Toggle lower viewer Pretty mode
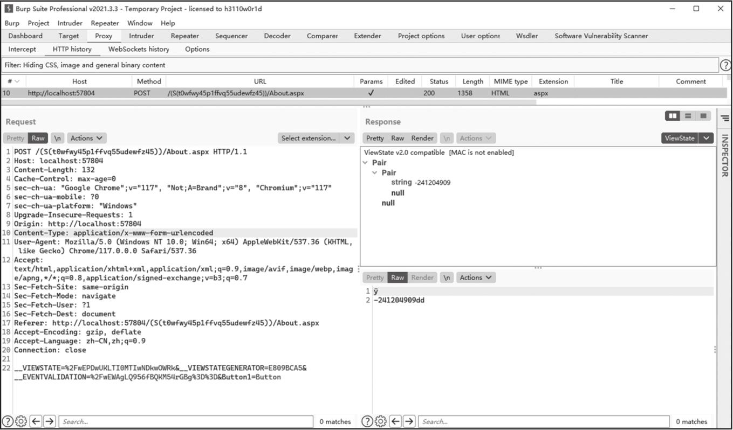 click(375, 278)
